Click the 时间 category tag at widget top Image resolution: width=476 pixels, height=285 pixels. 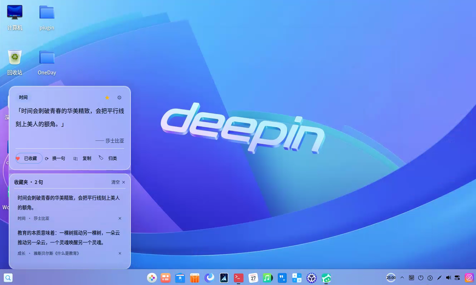pyautogui.click(x=23, y=97)
